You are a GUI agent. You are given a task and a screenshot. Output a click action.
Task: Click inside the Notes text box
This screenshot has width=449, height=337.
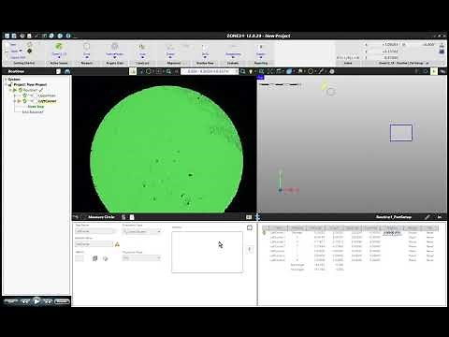[207, 252]
